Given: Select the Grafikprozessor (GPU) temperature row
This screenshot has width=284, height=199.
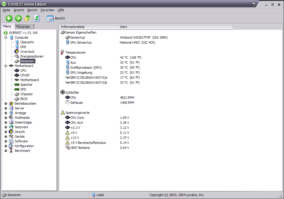Looking at the screenshot, I should pyautogui.click(x=86, y=68).
